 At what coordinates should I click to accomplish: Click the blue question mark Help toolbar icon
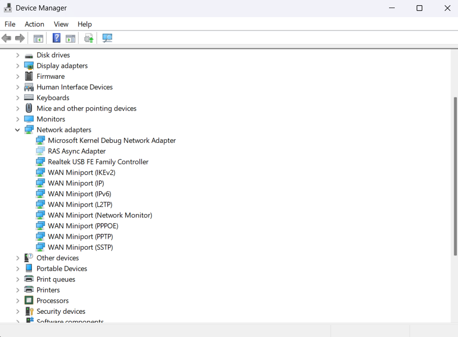(57, 38)
